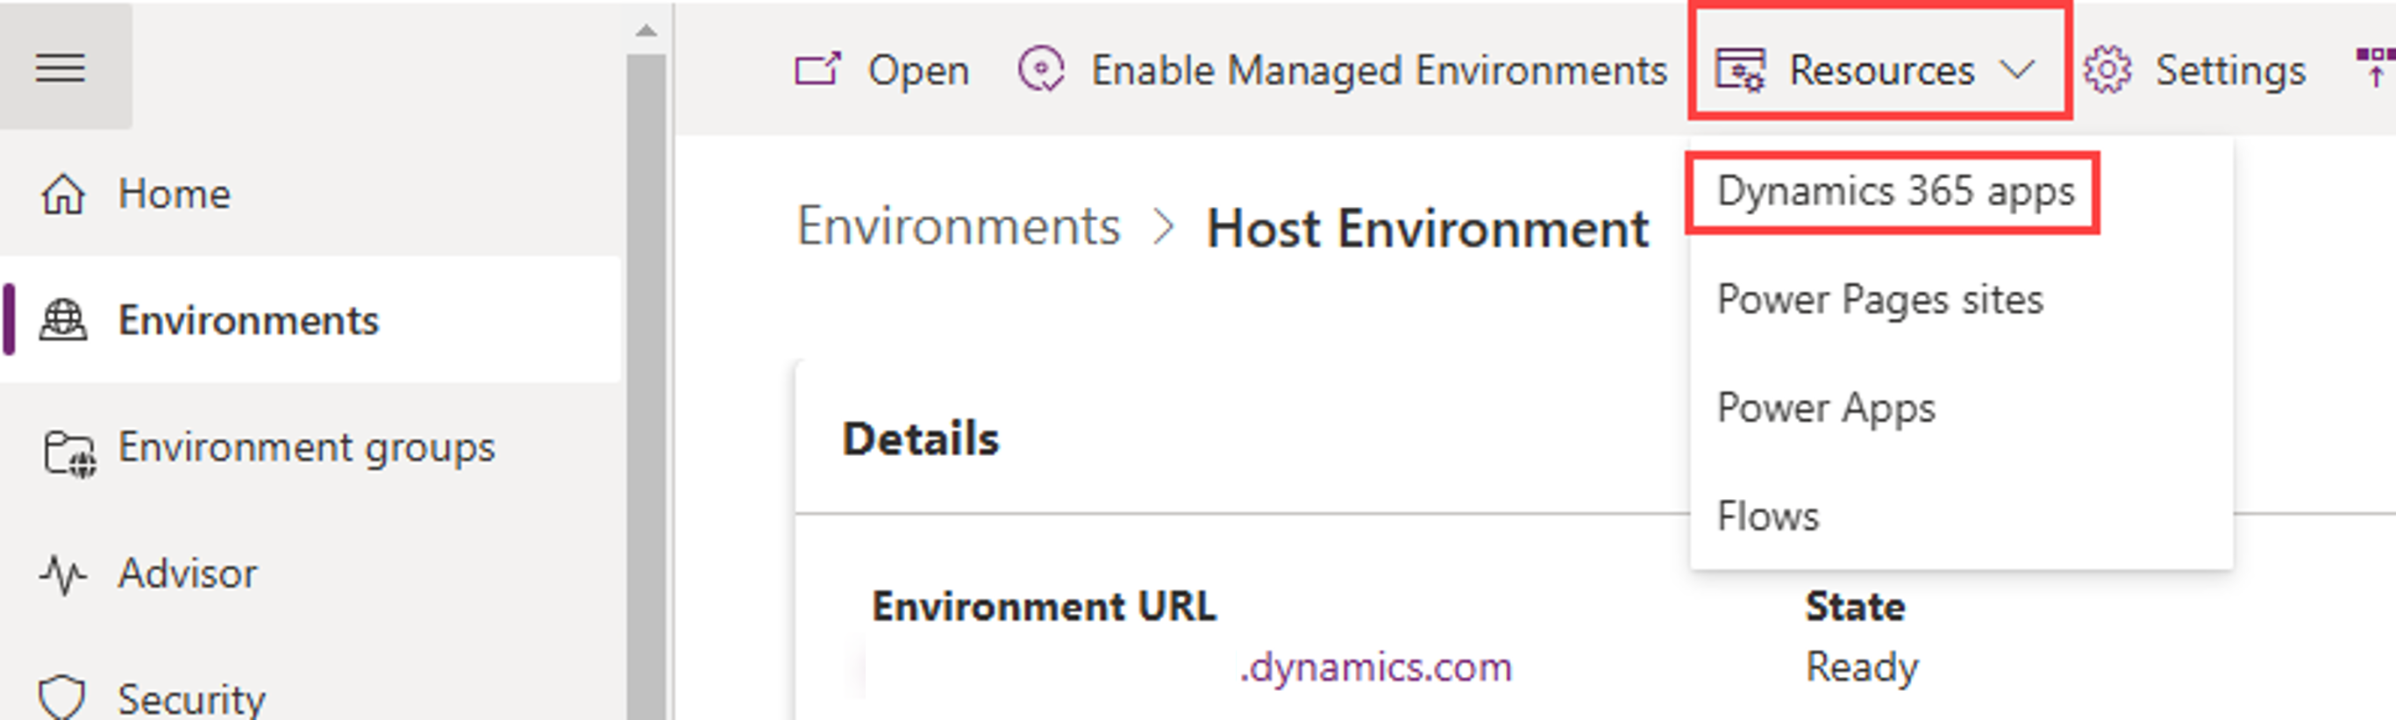Click the Security shield icon
The width and height of the screenshot is (2396, 720).
tap(62, 696)
